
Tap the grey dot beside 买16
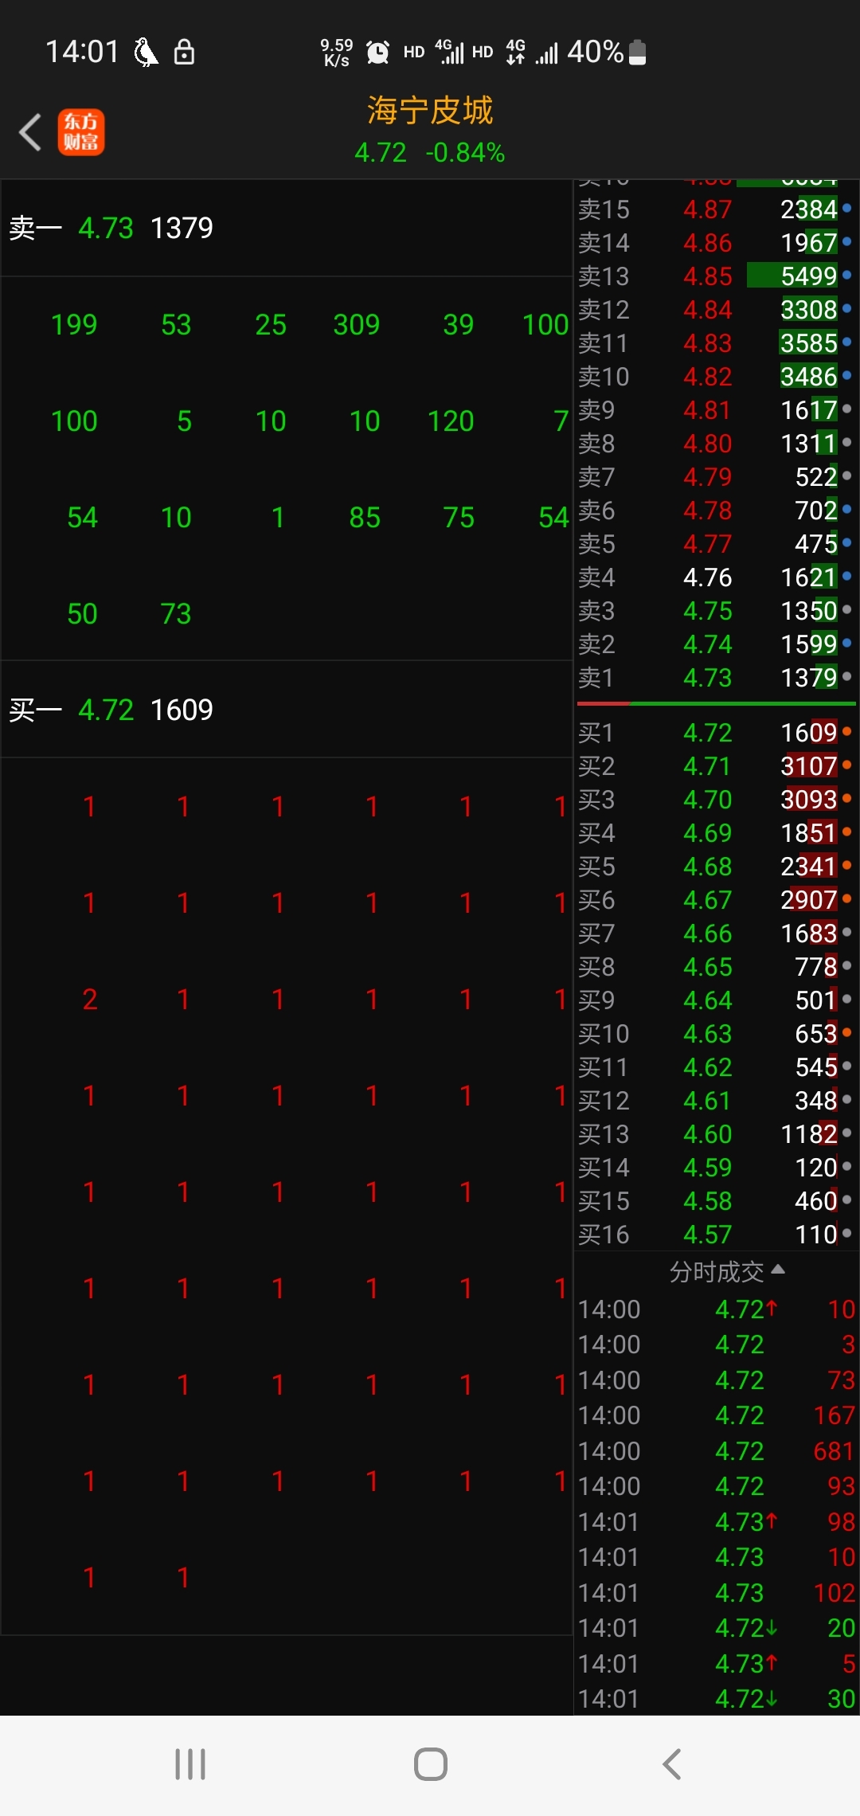[x=846, y=1233]
